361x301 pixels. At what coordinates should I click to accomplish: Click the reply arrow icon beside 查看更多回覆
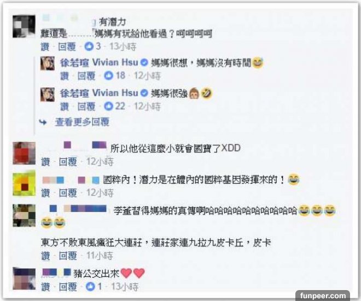[43, 122]
